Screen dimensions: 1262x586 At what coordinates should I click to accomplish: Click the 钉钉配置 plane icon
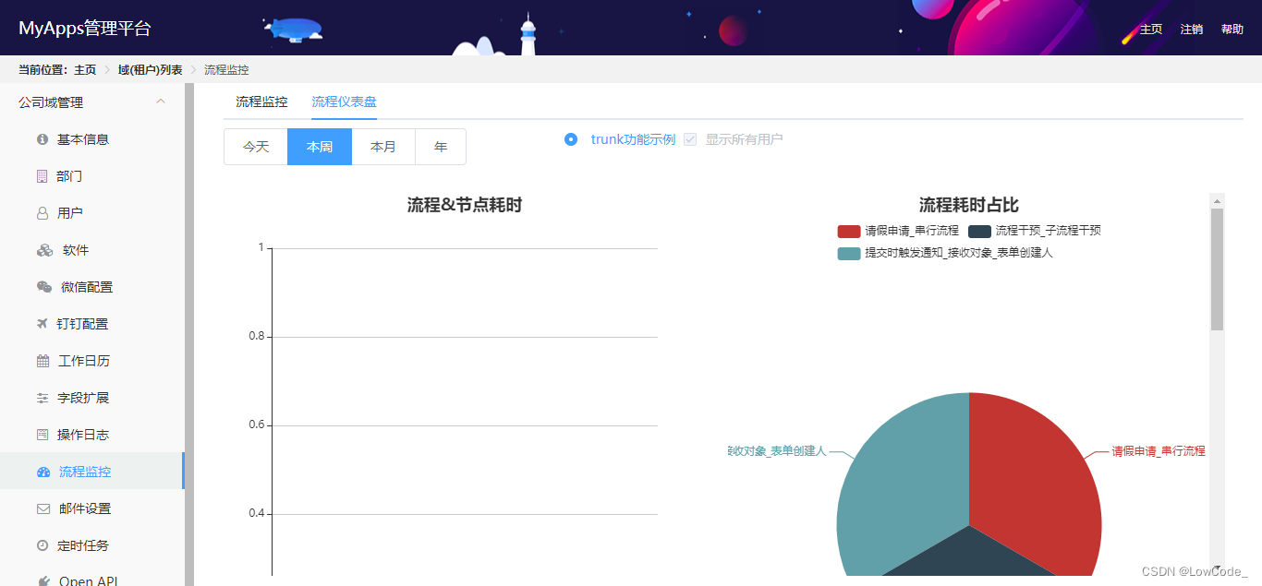(42, 324)
